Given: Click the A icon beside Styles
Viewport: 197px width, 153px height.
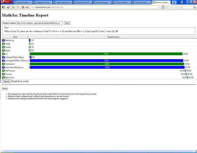Looking at the screenshot, I should pyautogui.click(x=3, y=50).
